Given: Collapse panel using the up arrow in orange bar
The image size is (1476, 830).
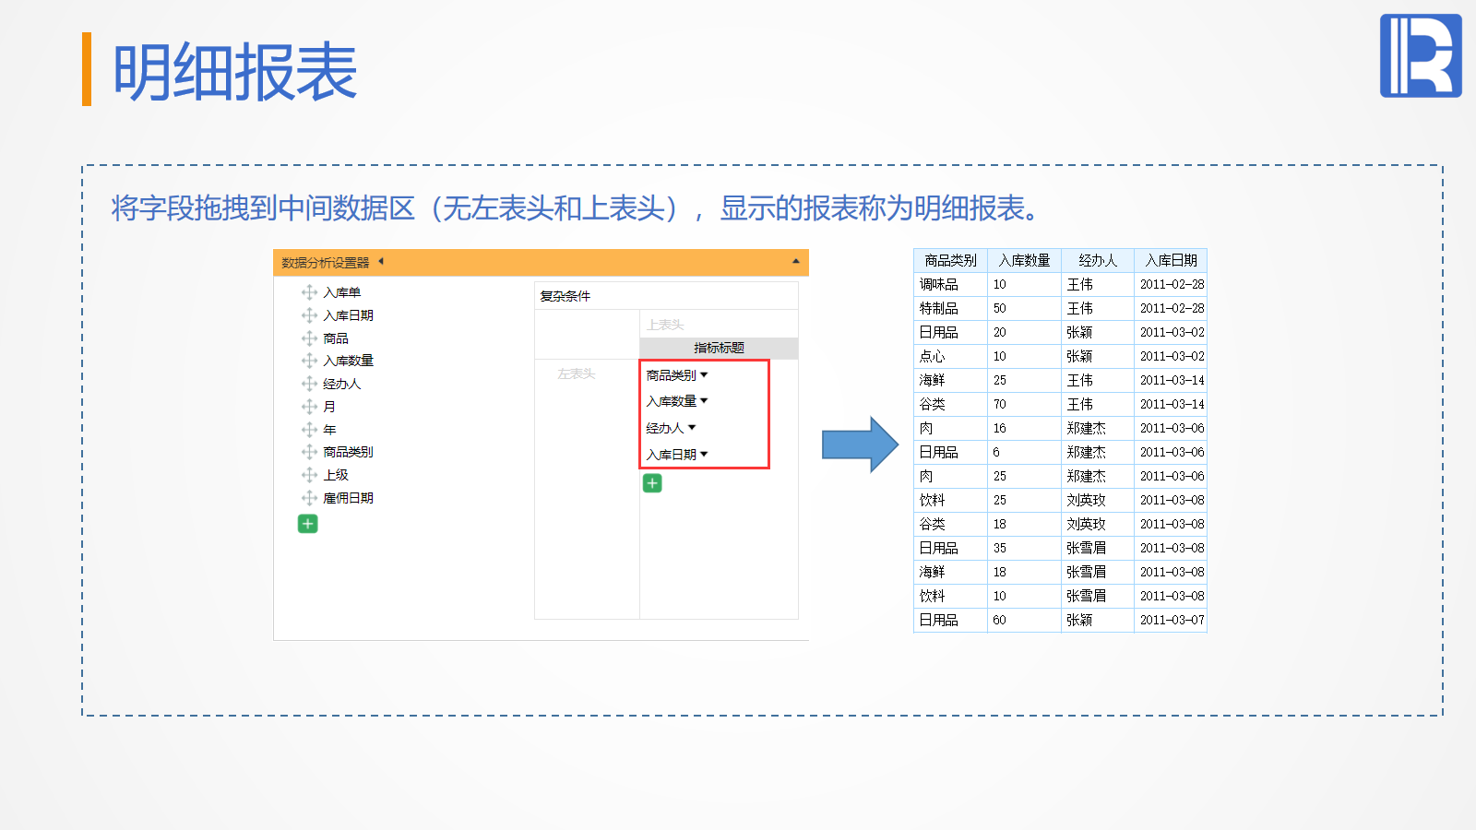Looking at the screenshot, I should click(795, 262).
